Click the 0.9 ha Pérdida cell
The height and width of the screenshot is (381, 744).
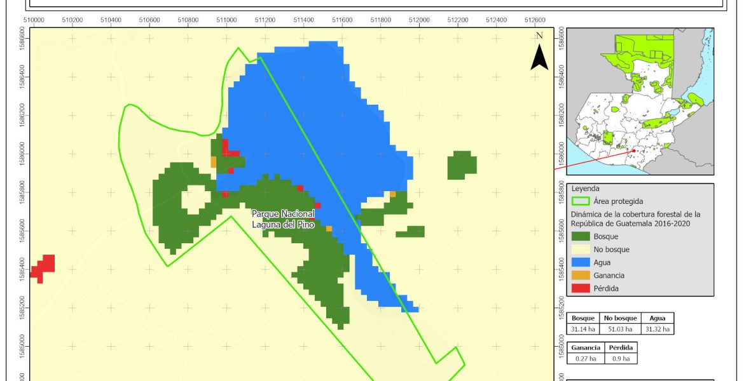pos(619,359)
